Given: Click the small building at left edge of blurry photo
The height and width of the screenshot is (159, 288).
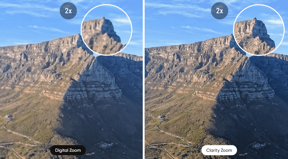Looking at the screenshot, I should click(x=8, y=117).
